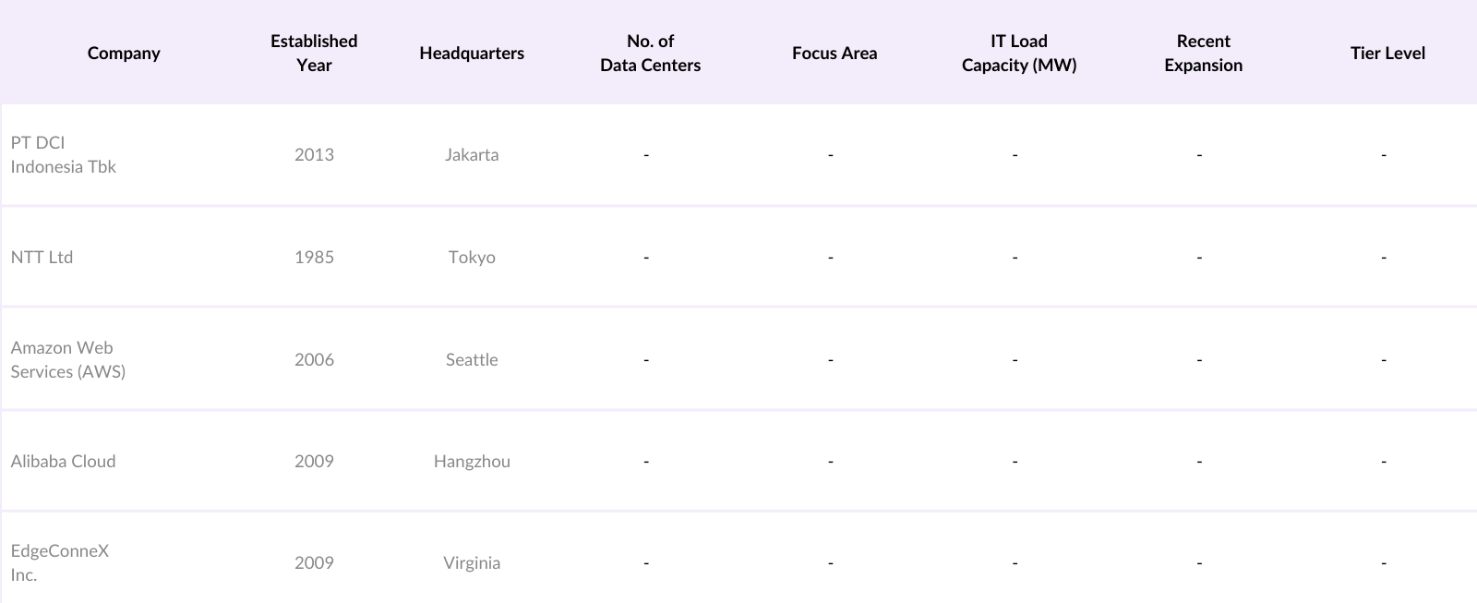Select the Established Year column header
Screen dimensions: 1477x603
pos(314,53)
